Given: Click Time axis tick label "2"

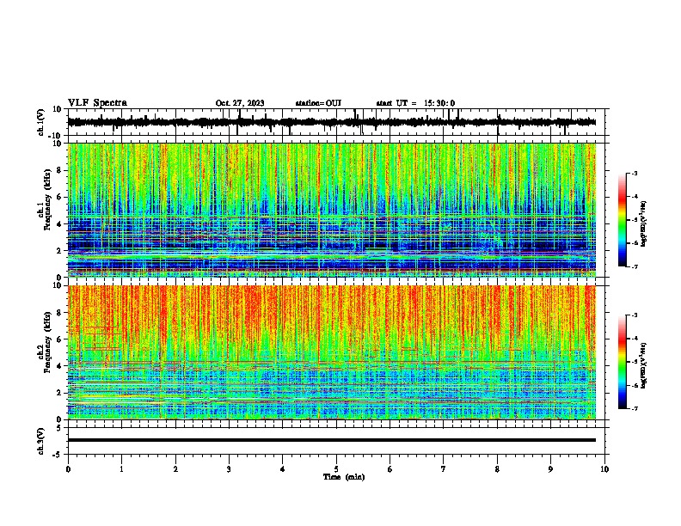Looking at the screenshot, I should [175, 469].
